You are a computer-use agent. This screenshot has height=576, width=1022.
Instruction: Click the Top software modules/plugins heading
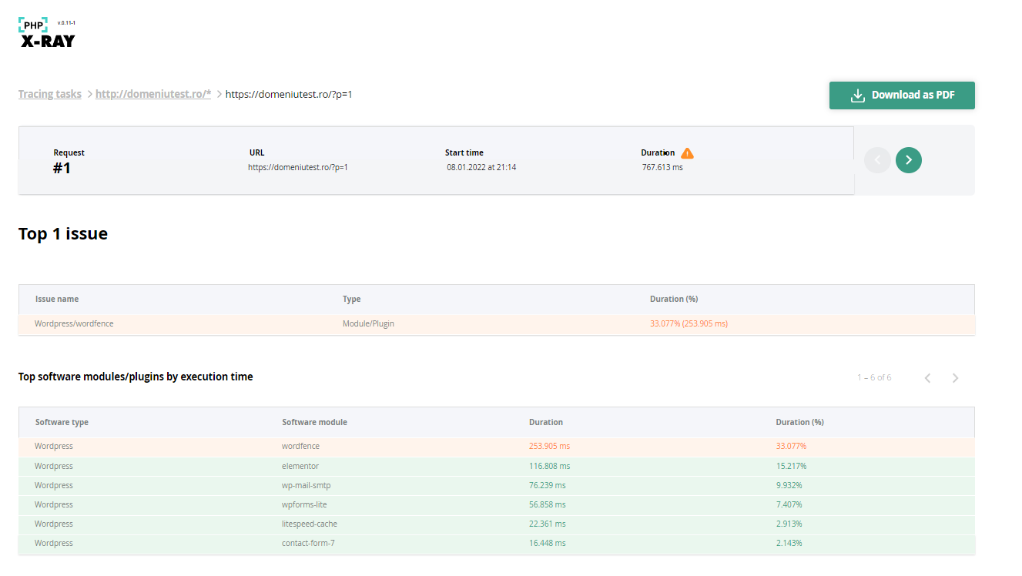coord(136,377)
